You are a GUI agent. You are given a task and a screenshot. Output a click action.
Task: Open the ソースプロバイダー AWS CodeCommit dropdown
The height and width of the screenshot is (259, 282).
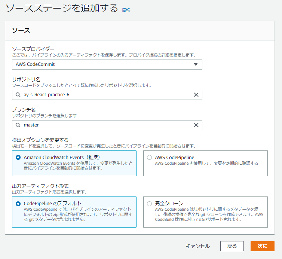click(107, 64)
